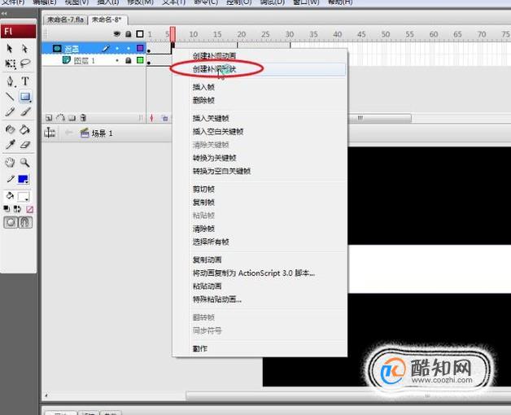Open the stroke color swatch picker
511x415 pixels.
[x=23, y=179]
